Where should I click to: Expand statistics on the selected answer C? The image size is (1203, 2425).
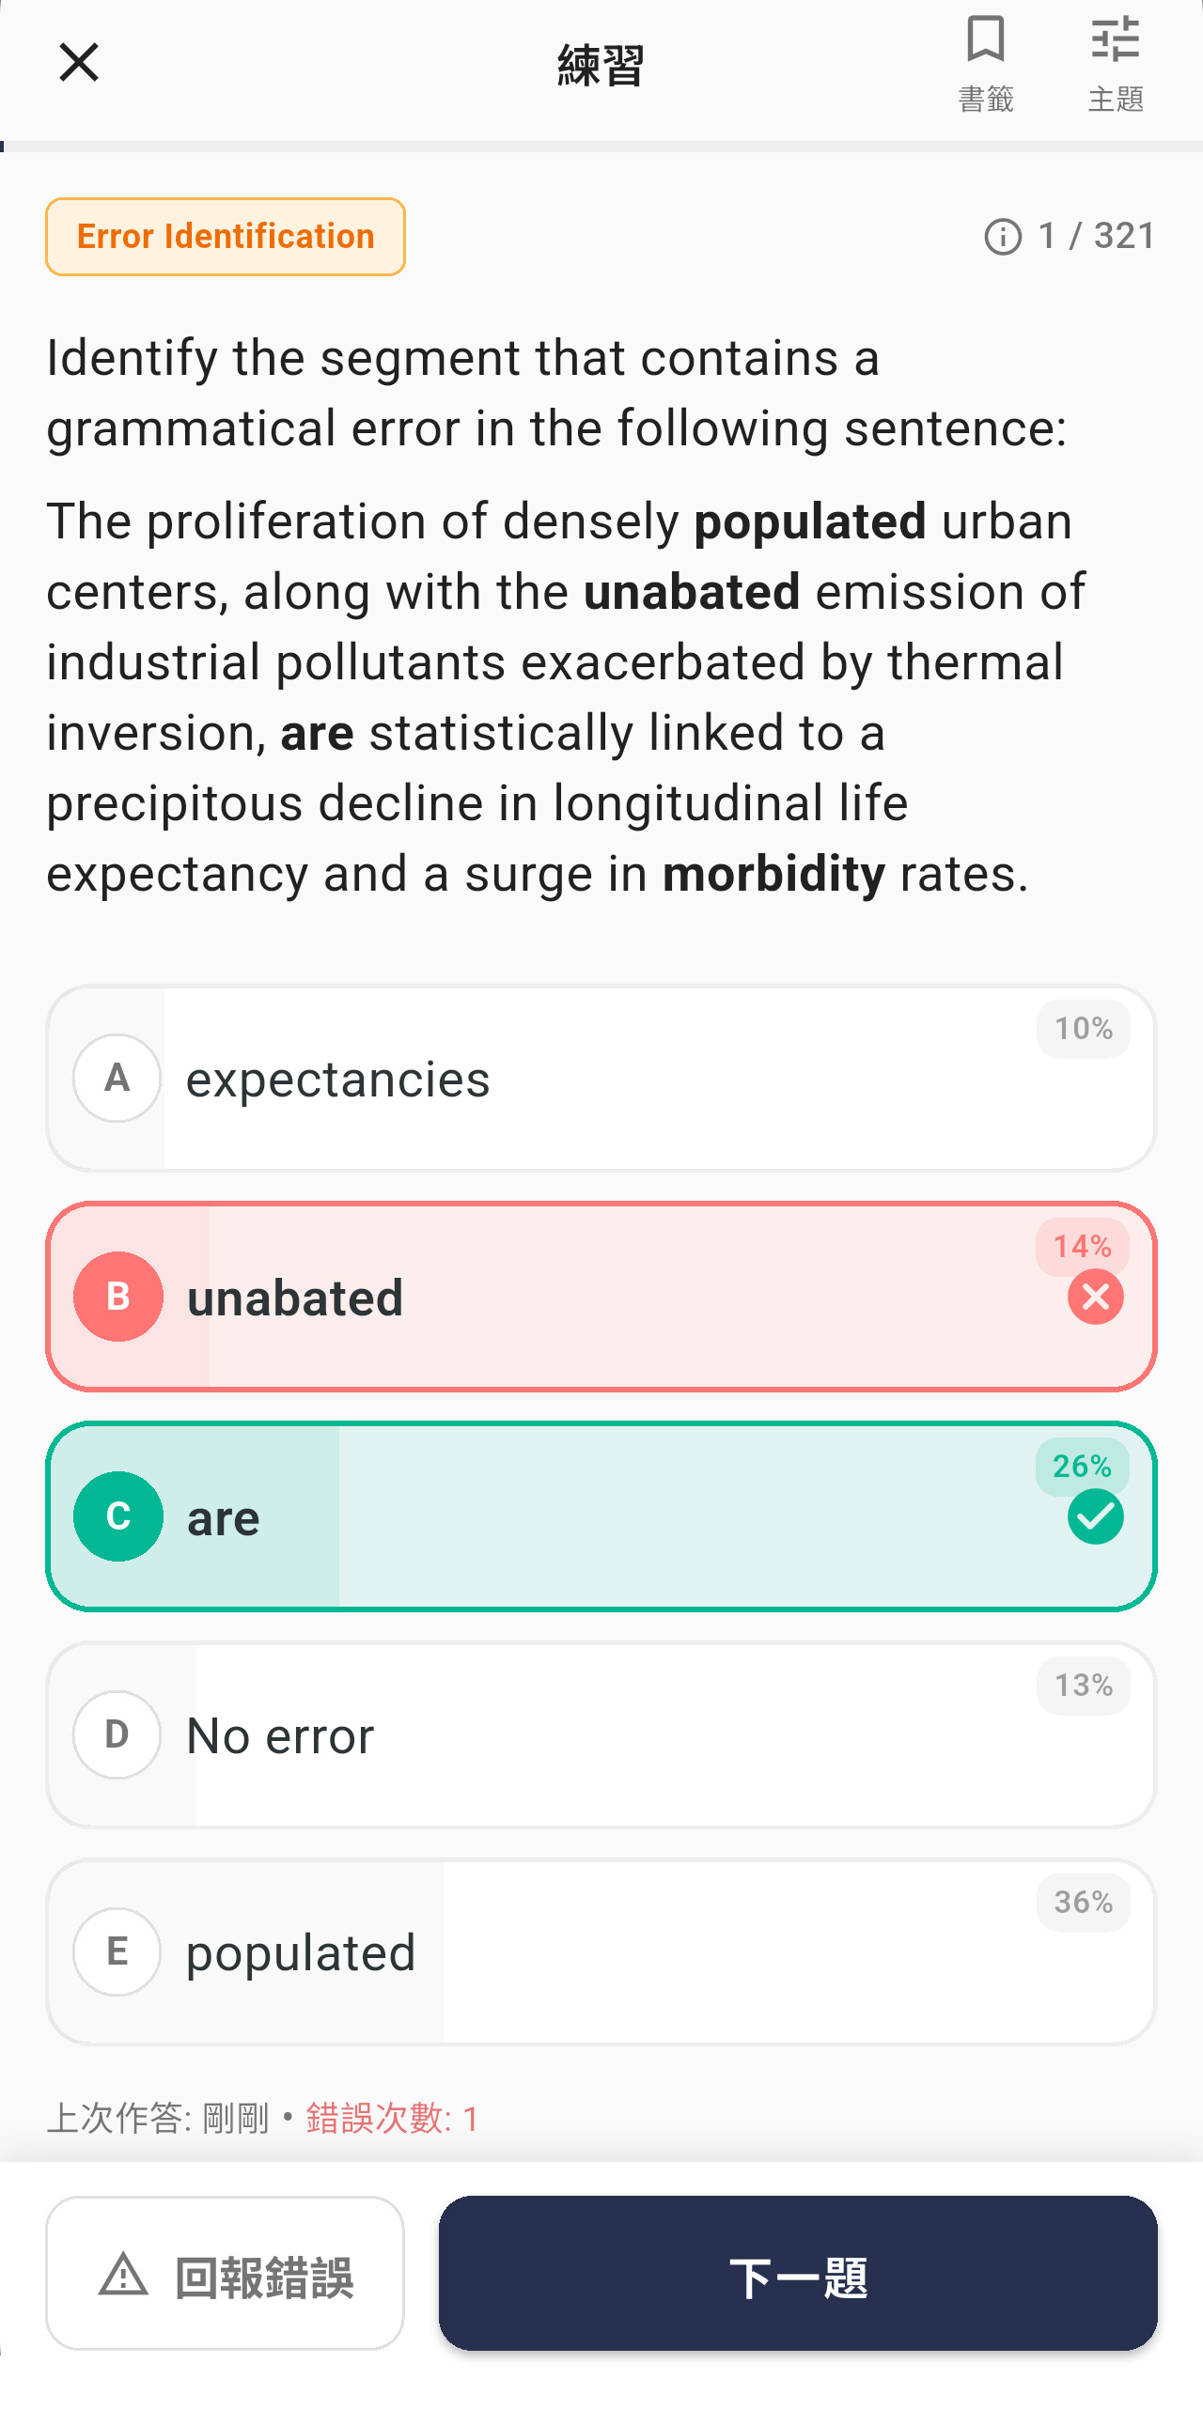pos(601,1516)
